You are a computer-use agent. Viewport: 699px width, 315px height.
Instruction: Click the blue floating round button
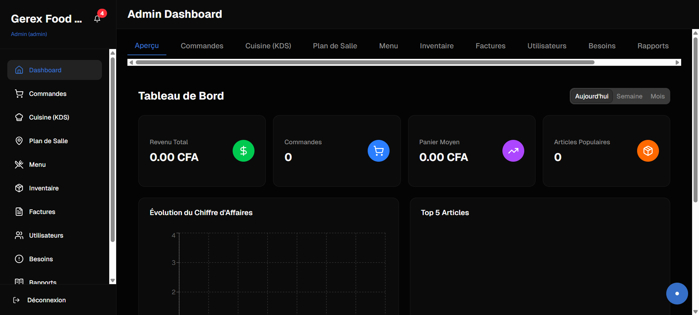(677, 294)
